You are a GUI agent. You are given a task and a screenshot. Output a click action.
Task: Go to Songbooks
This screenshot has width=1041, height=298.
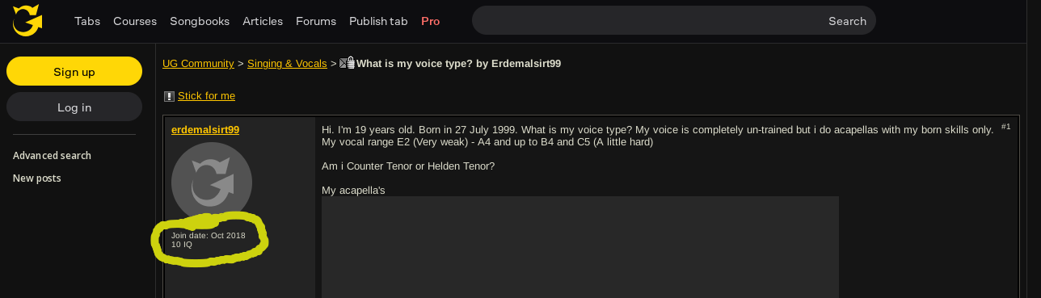point(200,21)
